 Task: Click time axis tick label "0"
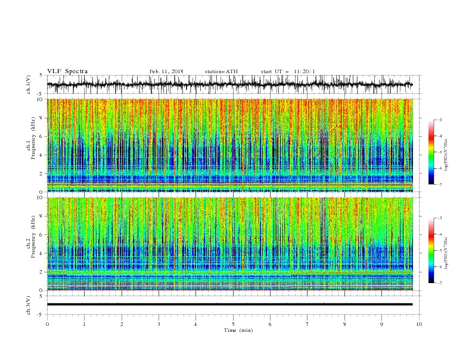(47, 324)
